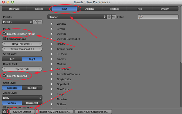
Task: Choose Trackball orbit style
Action: click(32, 88)
